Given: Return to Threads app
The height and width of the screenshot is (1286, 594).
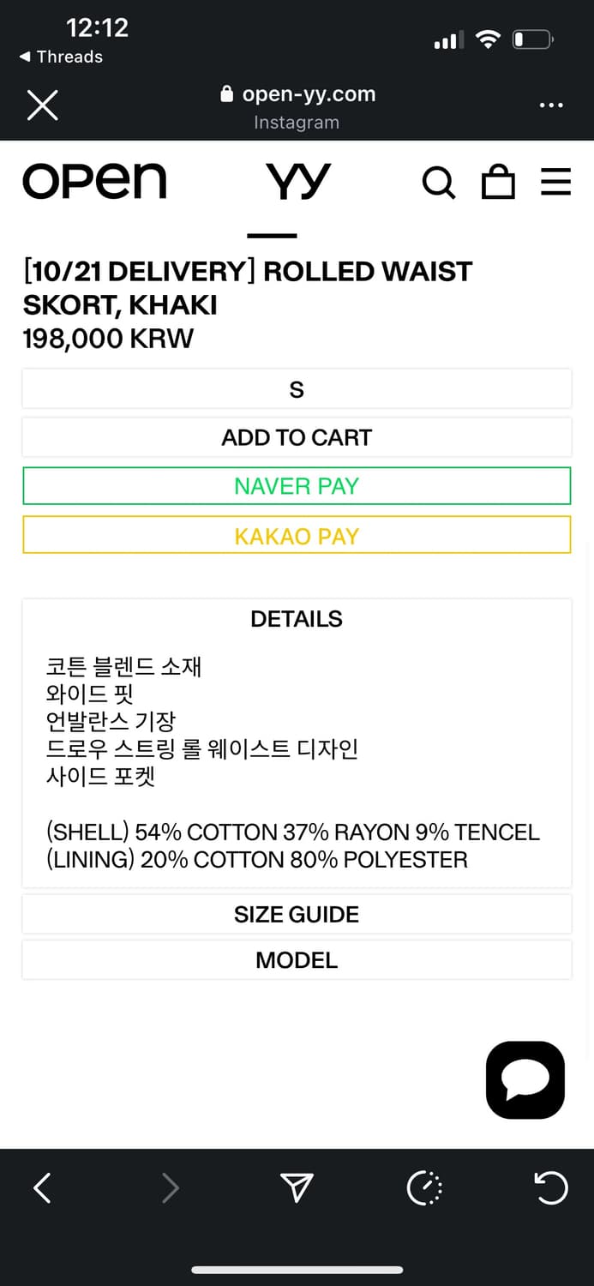Looking at the screenshot, I should coord(61,57).
